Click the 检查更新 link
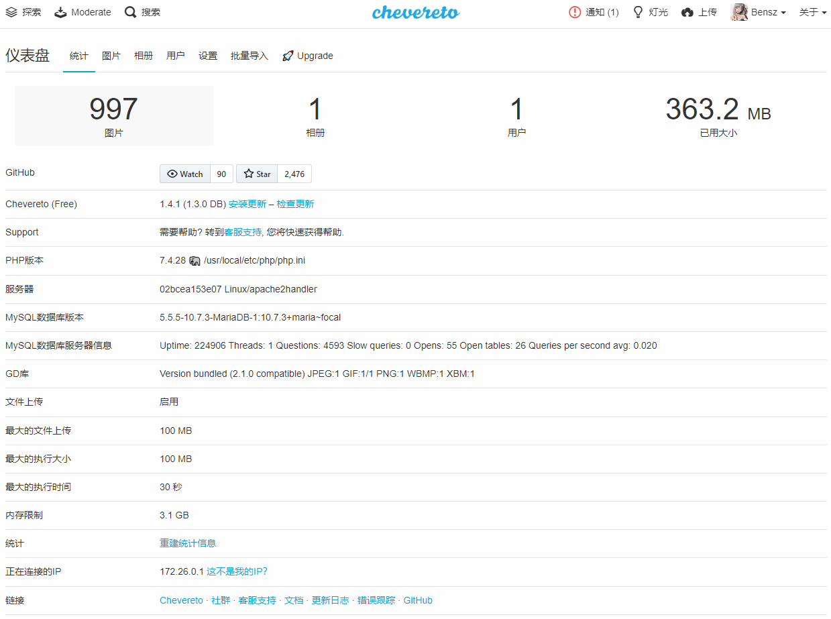Image resolution: width=831 pixels, height=619 pixels. pos(295,204)
